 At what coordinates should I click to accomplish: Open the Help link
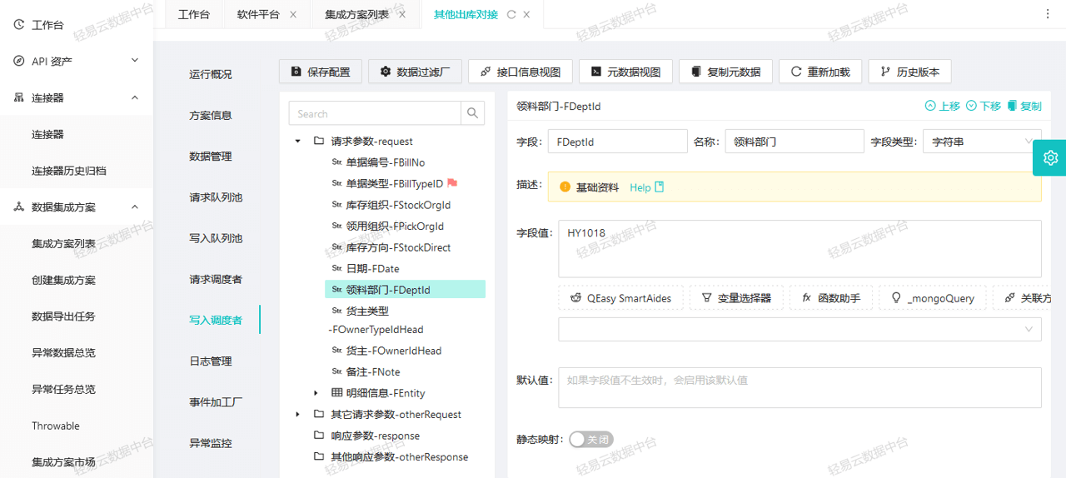click(640, 187)
